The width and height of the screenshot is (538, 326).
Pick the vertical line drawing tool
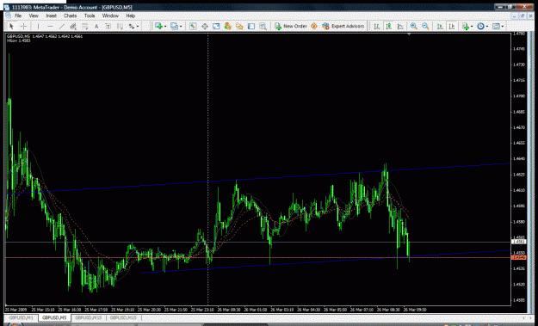pos(38,26)
